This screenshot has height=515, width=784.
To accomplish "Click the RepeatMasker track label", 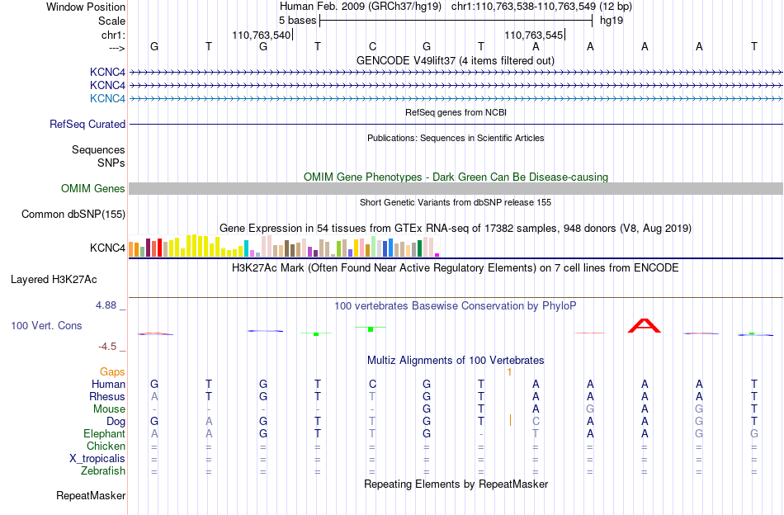I will coord(91,495).
